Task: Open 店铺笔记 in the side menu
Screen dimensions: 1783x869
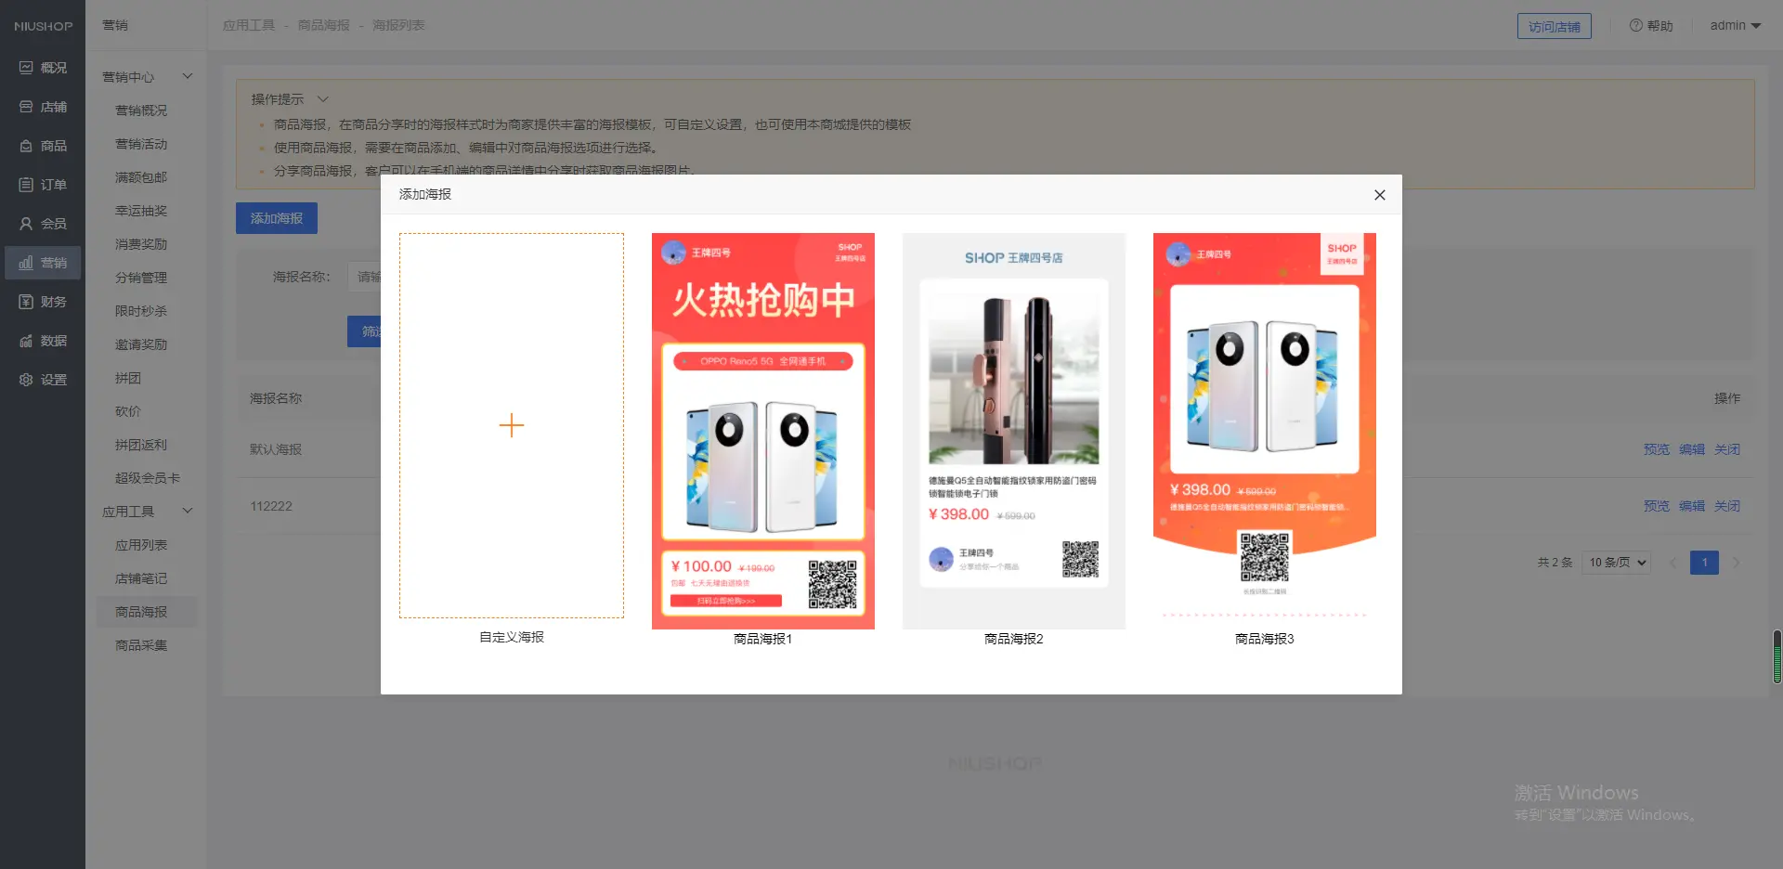Action: tap(141, 578)
